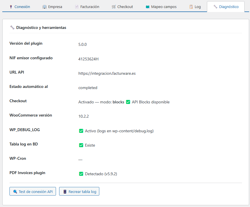
Task: Click the icon in Recrear tabla log button
Action: 65,192
